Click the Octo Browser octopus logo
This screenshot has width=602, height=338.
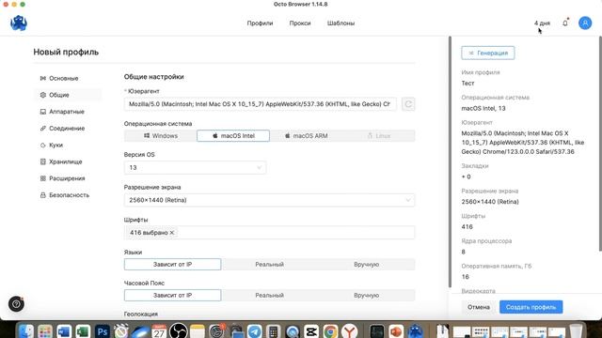19,23
